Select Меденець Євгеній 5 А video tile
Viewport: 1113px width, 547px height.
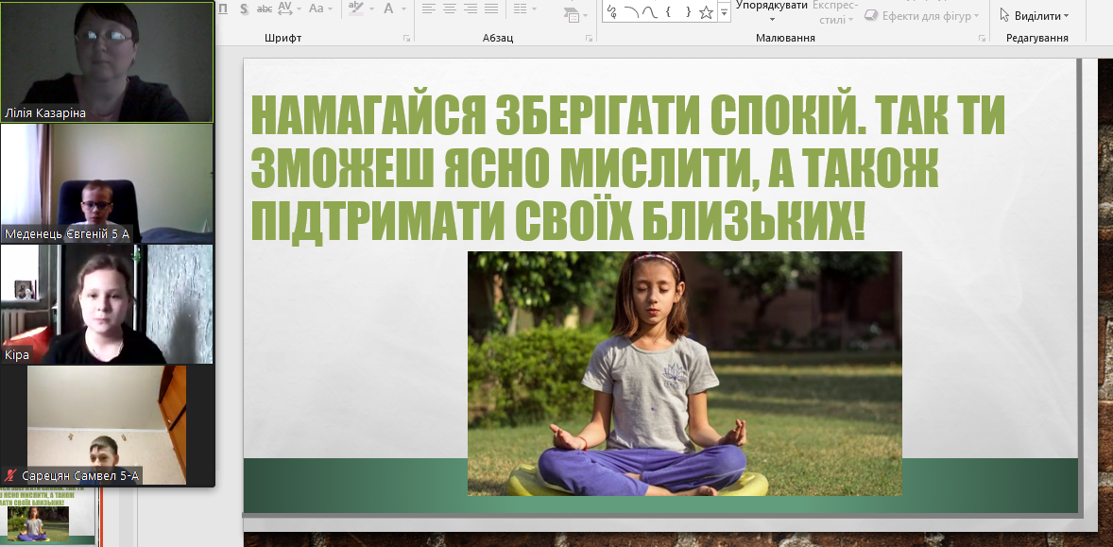click(x=107, y=184)
